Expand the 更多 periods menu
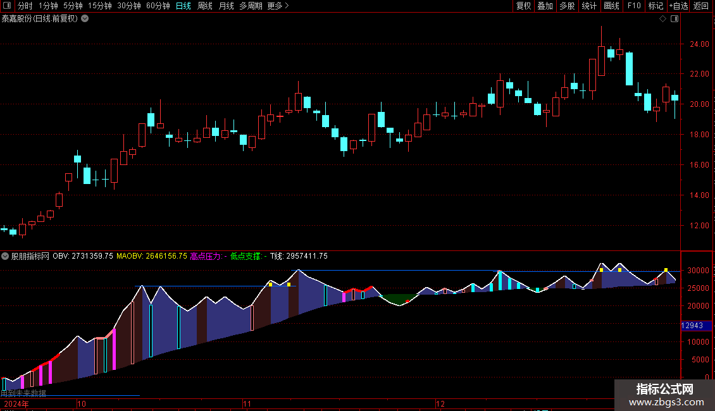 click(278, 6)
